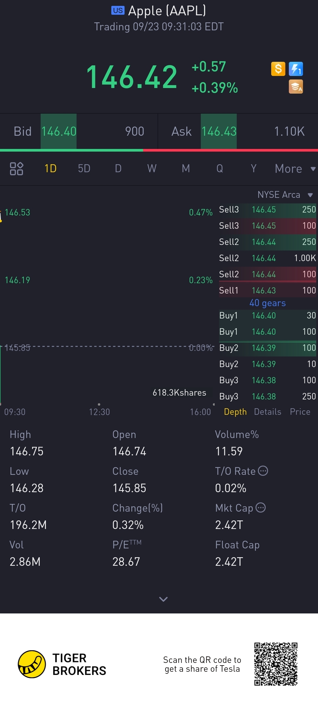This screenshot has width=318, height=715.
Task: Switch to the D daily chart tab
Action: pos(118,169)
